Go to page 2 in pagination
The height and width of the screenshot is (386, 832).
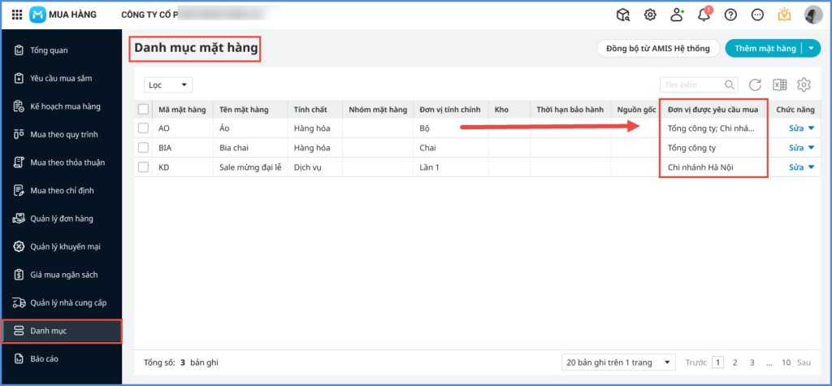(x=734, y=362)
